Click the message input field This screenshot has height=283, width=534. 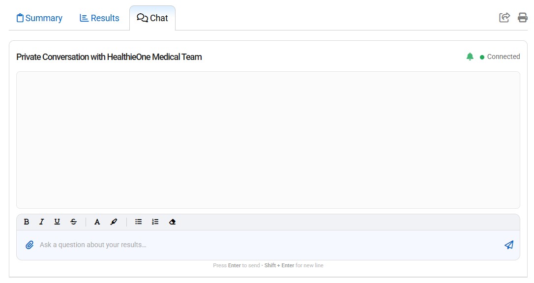coord(266,245)
